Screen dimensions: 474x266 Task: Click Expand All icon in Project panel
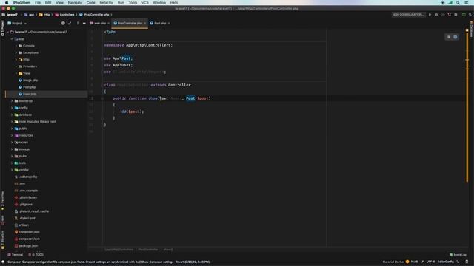70,23
